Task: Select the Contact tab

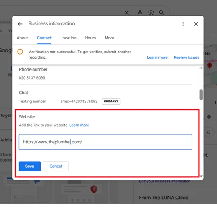Action: click(x=44, y=38)
